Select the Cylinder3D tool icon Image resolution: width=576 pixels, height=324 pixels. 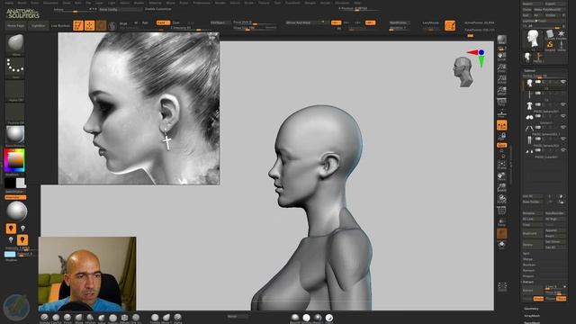(550, 35)
